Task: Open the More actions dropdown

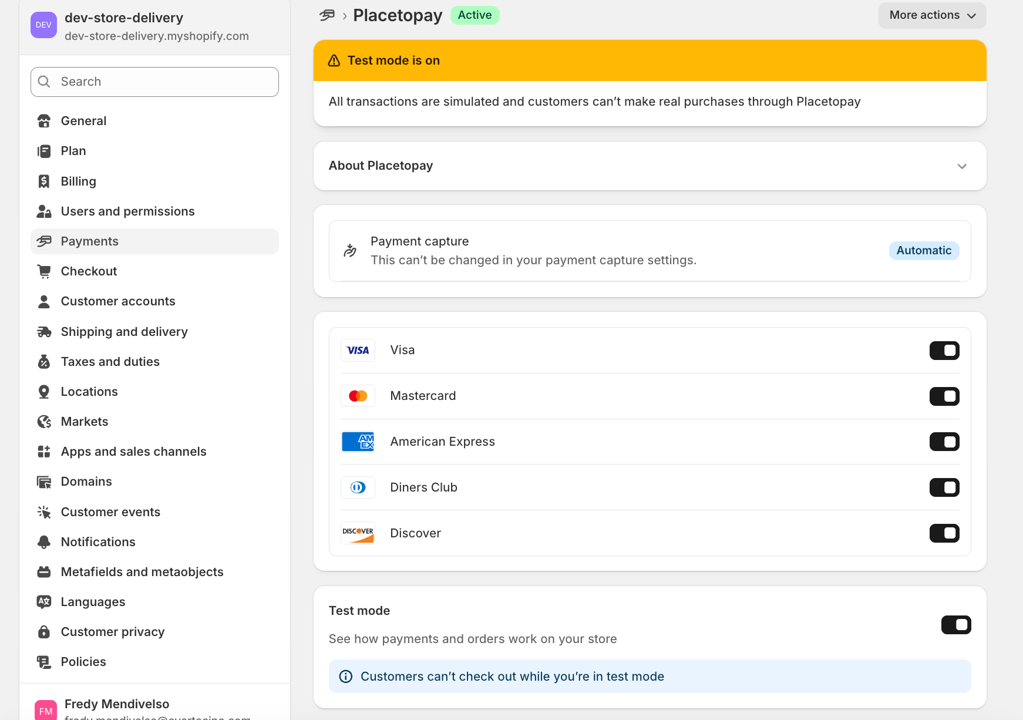Action: coord(932,15)
